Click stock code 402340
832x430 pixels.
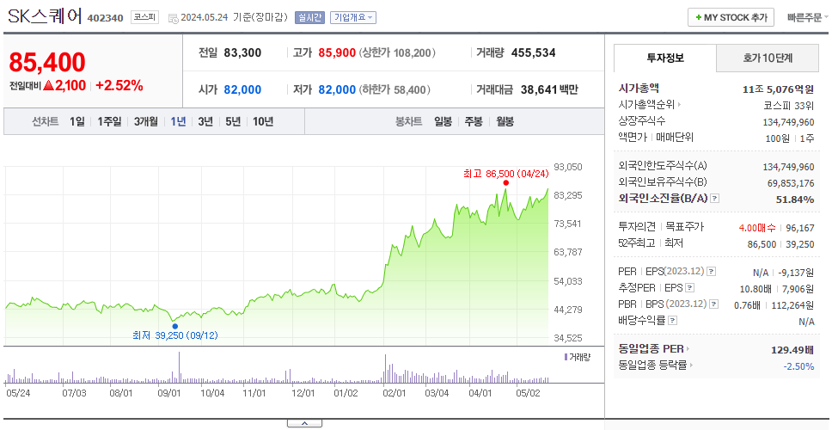click(105, 19)
